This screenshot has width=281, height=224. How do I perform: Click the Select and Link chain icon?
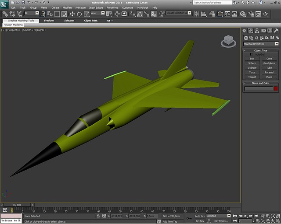5,14
